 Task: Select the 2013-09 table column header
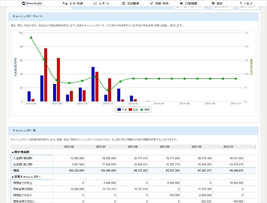(165, 147)
